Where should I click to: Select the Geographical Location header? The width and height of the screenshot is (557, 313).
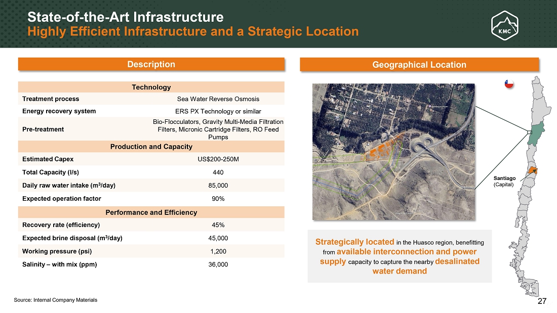pyautogui.click(x=419, y=65)
